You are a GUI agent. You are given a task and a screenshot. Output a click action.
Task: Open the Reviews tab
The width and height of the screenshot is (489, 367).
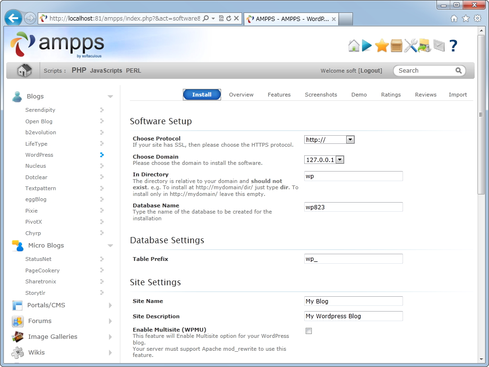click(425, 95)
